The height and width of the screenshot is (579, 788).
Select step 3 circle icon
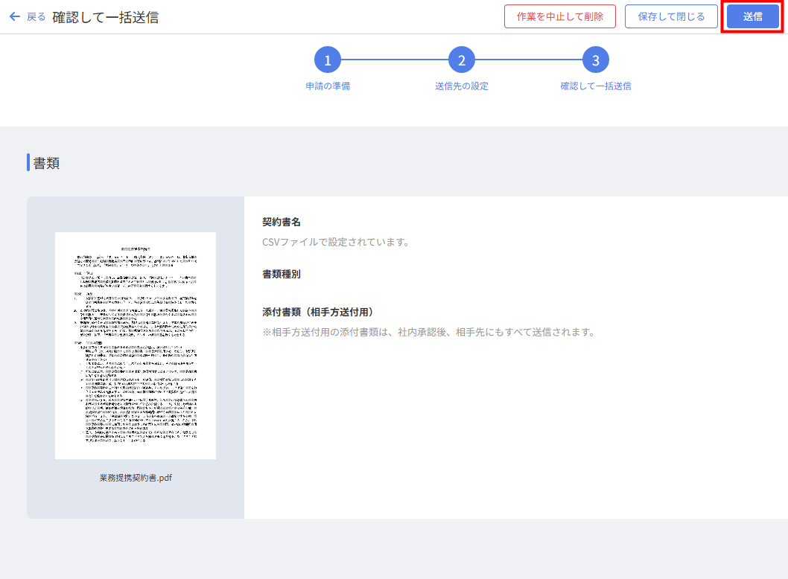(x=596, y=60)
